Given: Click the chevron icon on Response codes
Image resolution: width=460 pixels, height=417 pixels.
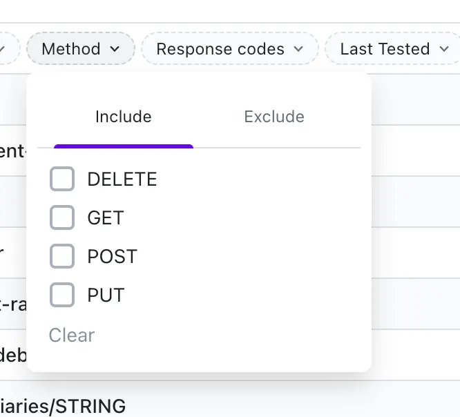Looking at the screenshot, I should [298, 49].
